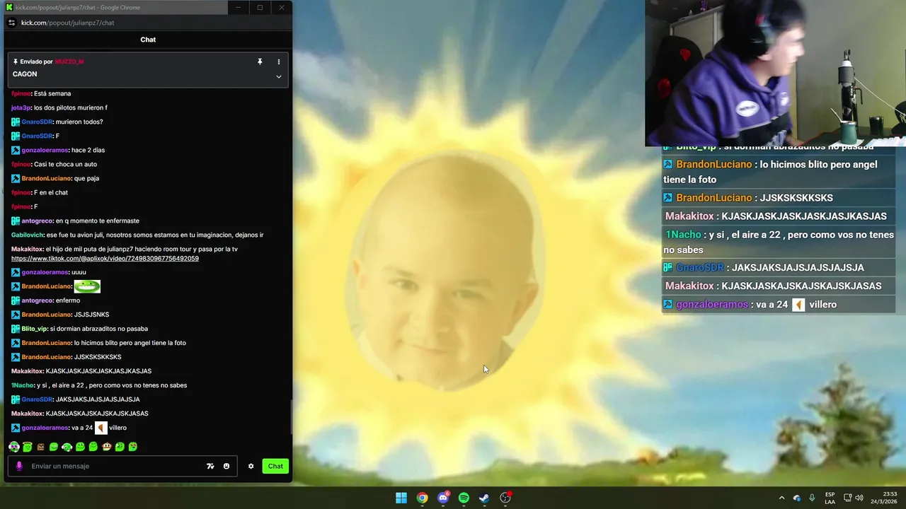
Task: Click gonzaloeramos username on va a 24 message
Action: tap(45, 428)
